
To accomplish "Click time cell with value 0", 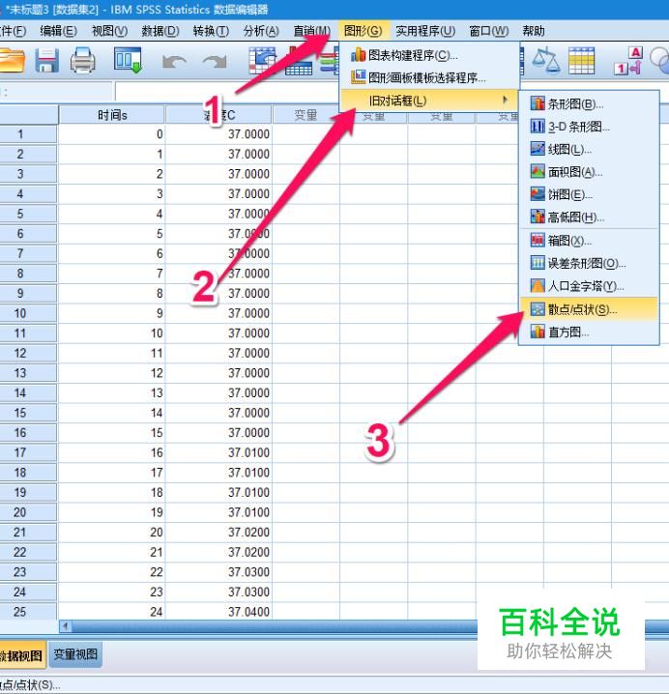I will 111,133.
